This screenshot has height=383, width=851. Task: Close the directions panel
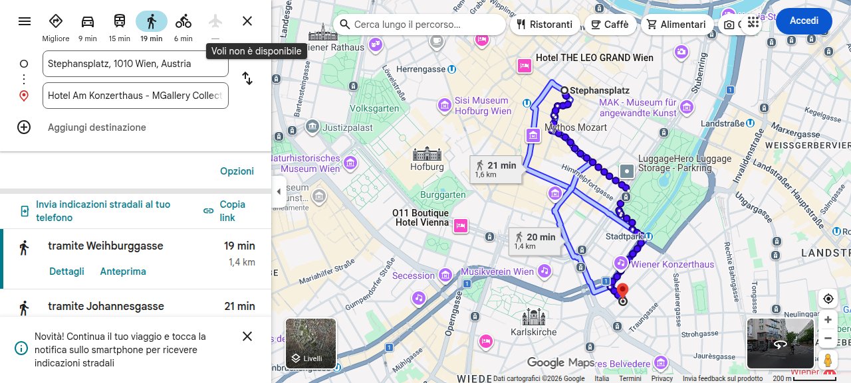pos(247,21)
